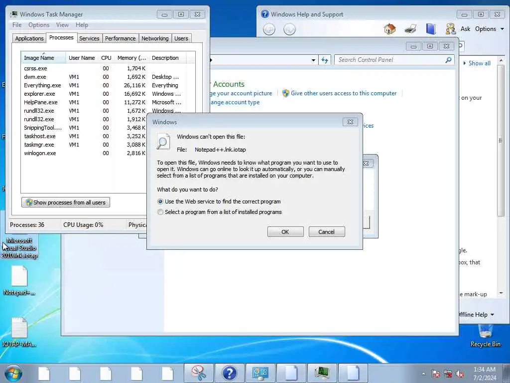Click the Help scrollbar down arrow
Image resolution: width=510 pixels, height=383 pixels.
pyautogui.click(x=501, y=293)
